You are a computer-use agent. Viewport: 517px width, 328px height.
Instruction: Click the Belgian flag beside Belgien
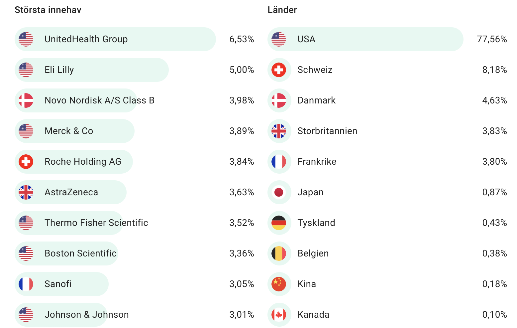pos(279,253)
